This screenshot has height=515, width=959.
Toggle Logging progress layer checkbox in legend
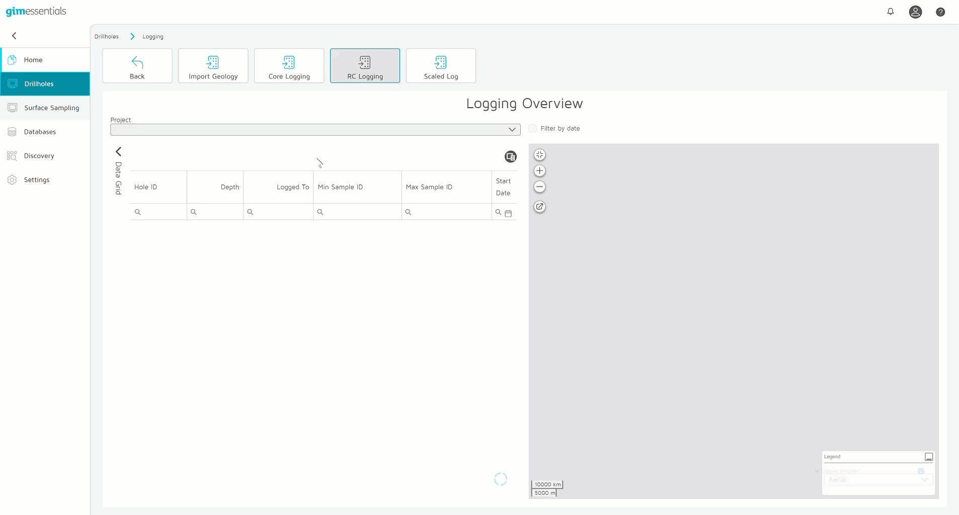tap(920, 471)
